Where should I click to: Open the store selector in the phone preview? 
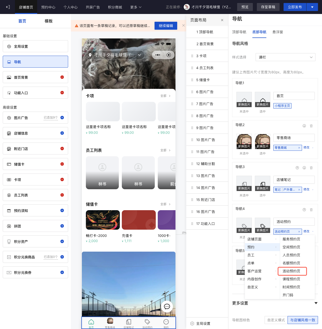click(x=115, y=55)
